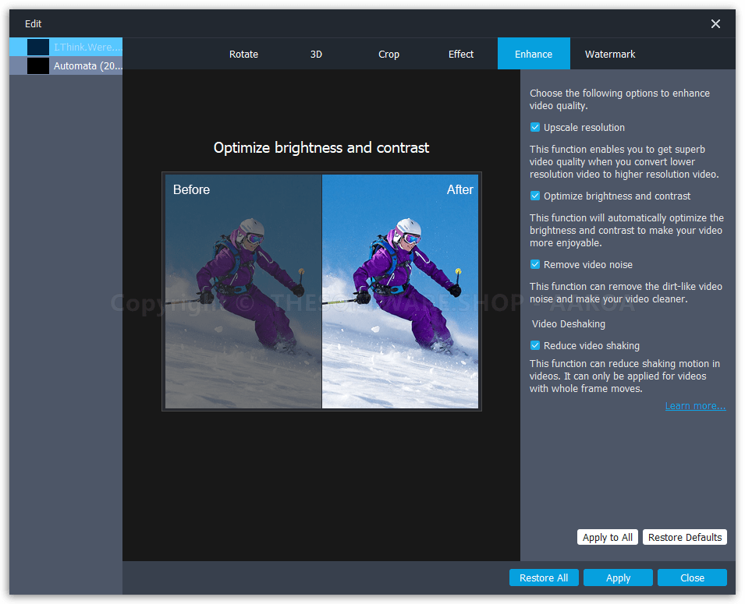Open the Learn more link
Viewport: 745px width, 604px height.
[x=695, y=406]
